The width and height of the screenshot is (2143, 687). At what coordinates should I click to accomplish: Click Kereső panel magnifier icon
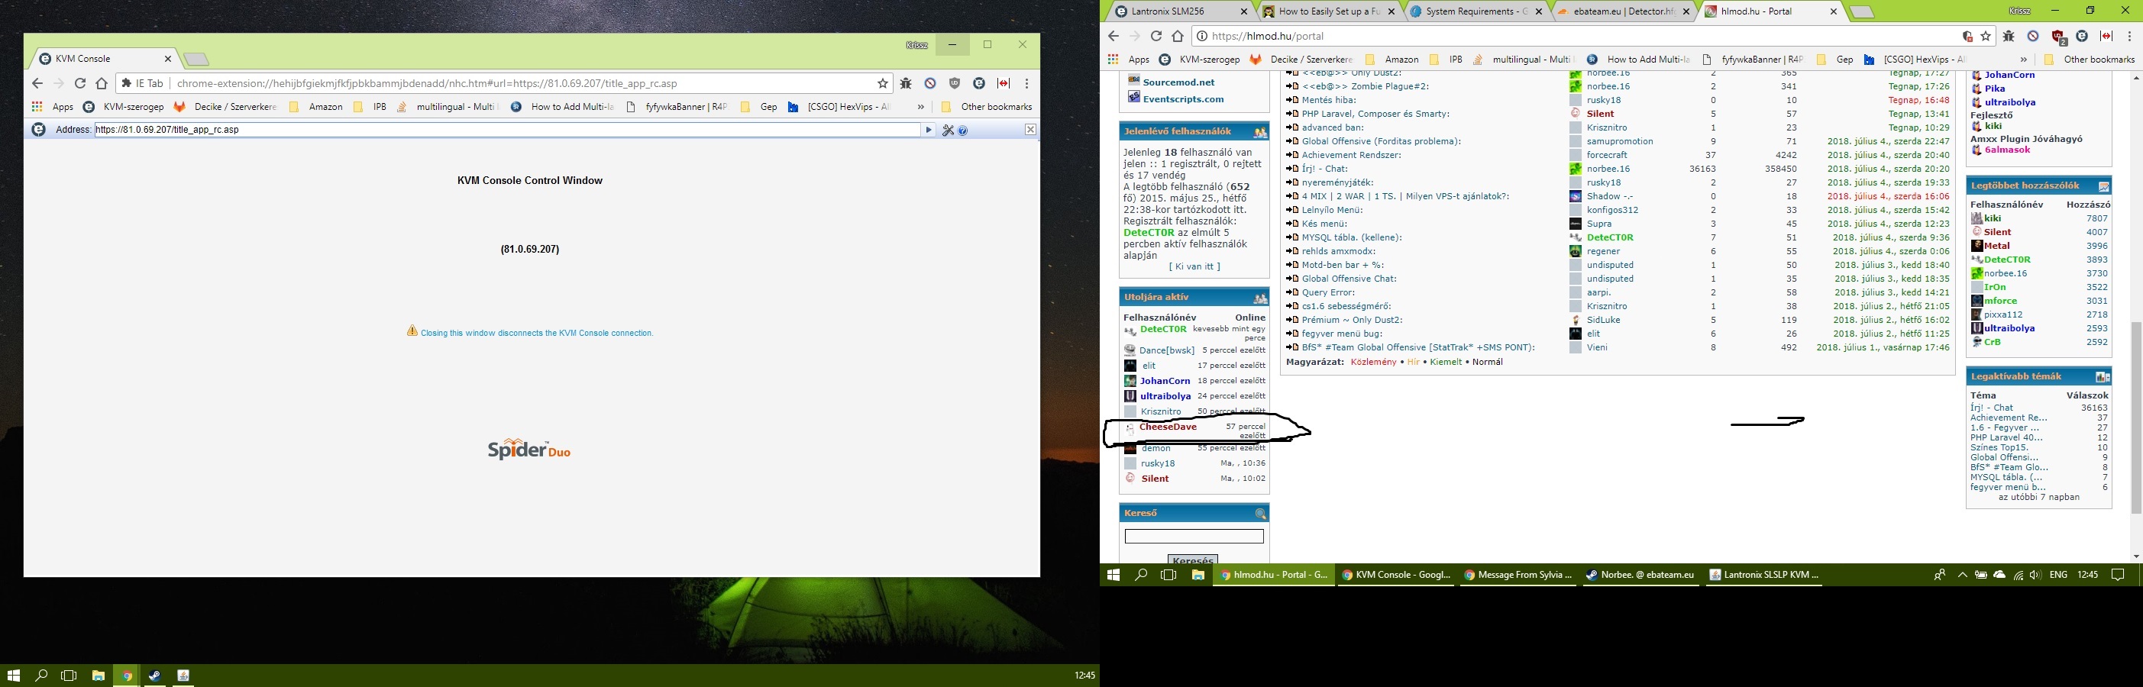(1260, 514)
